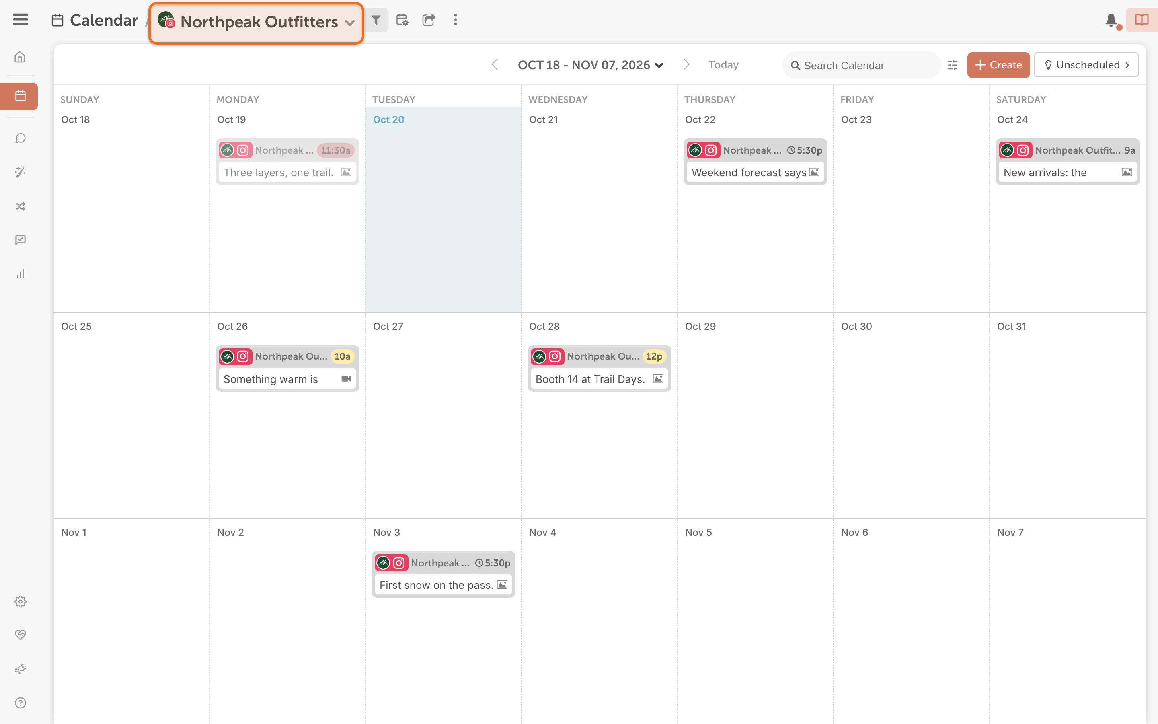Image resolution: width=1158 pixels, height=724 pixels.
Task: Open the 'Booth 14 at Trail Days.' post
Action: click(x=599, y=368)
